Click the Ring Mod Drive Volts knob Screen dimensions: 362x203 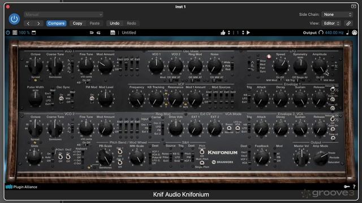pos(176,129)
